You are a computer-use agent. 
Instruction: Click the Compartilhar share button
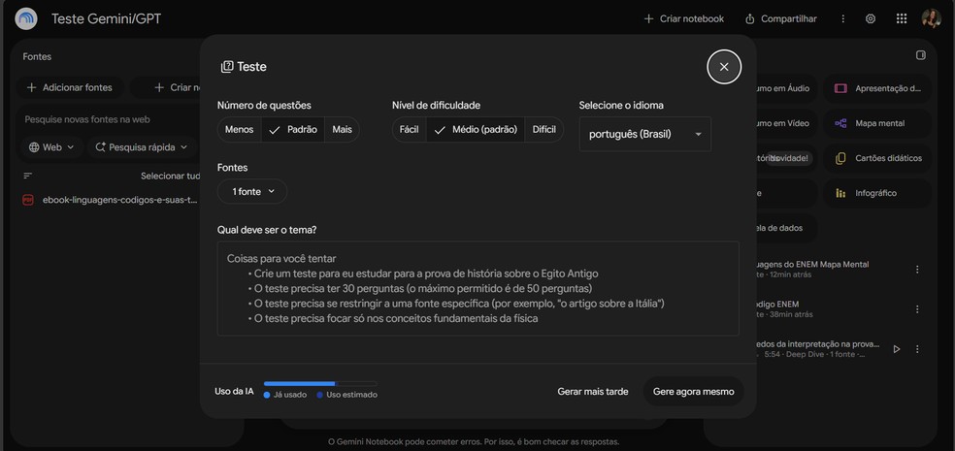click(781, 18)
